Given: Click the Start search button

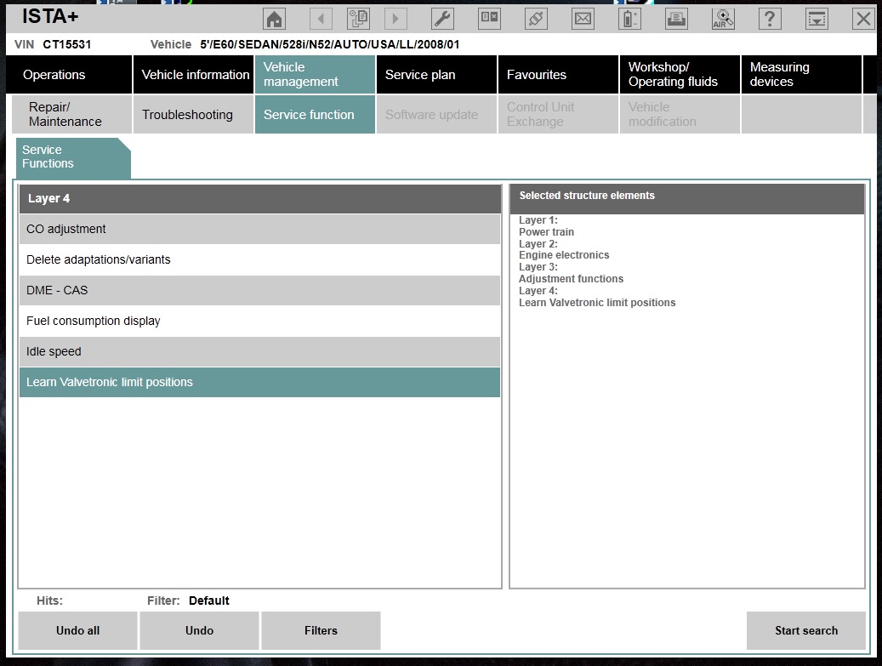Looking at the screenshot, I should (x=806, y=630).
